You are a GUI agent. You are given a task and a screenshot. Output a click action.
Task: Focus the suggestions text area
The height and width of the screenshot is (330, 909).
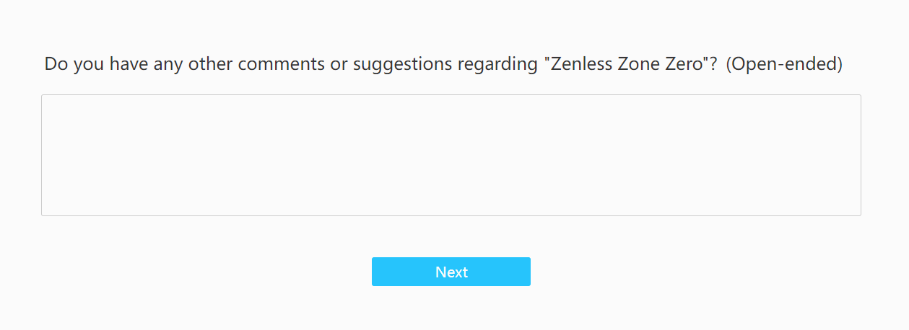tap(451, 155)
